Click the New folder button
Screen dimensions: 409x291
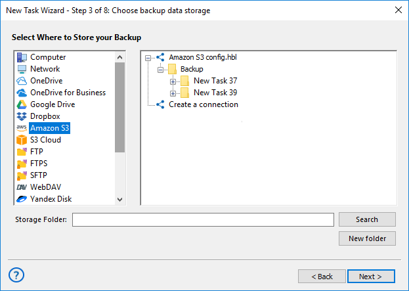(367, 238)
